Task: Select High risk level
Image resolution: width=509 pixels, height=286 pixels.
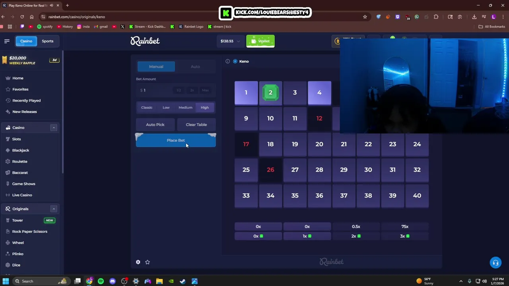Action: (204, 108)
